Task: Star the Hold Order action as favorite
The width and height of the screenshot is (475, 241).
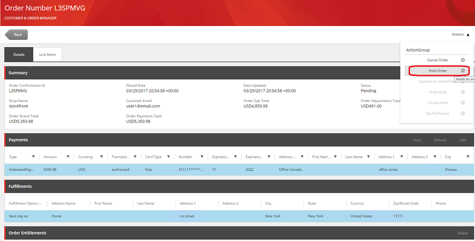Action: click(462, 71)
